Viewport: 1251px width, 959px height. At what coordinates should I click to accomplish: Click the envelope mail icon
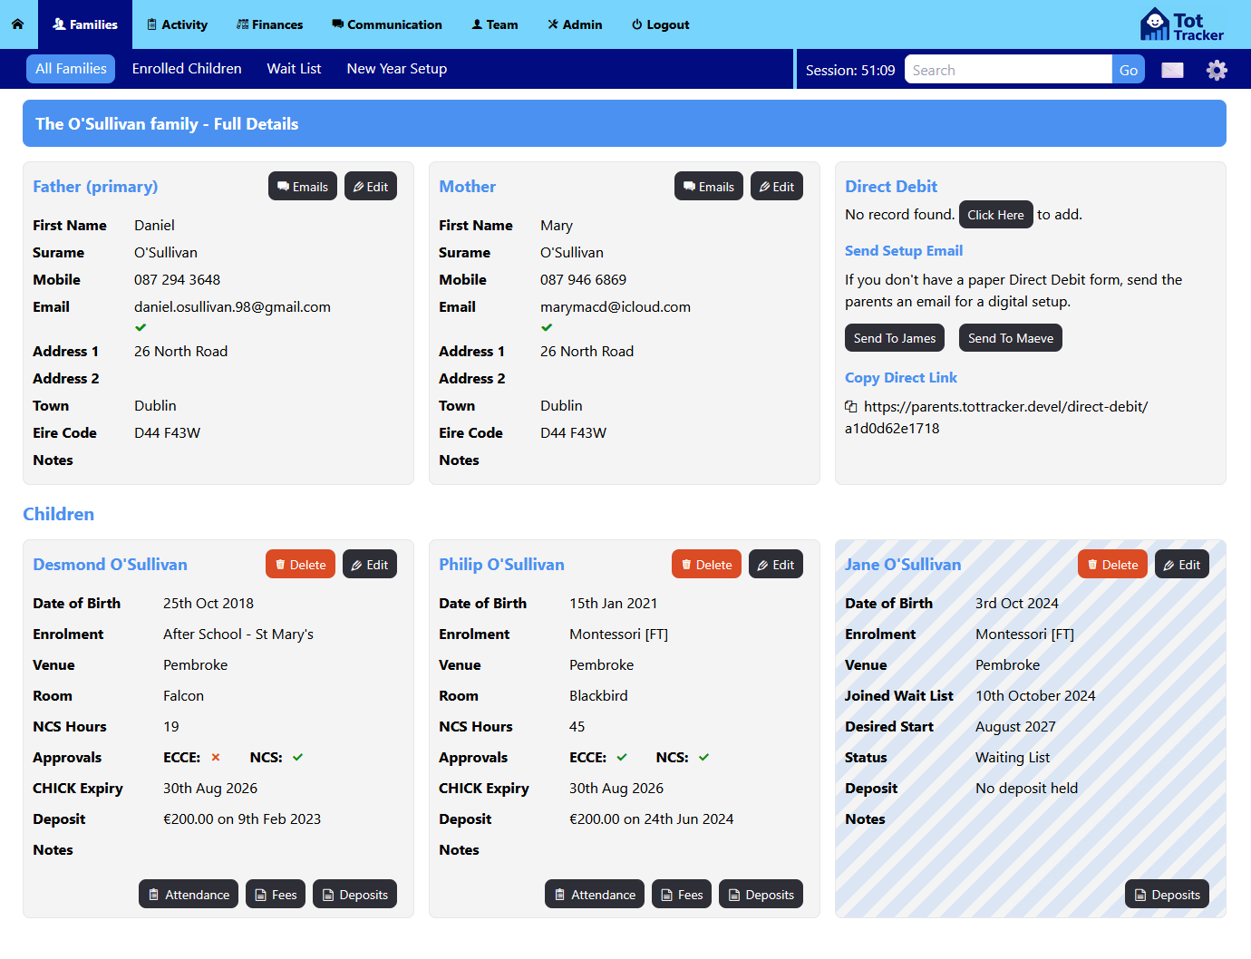pyautogui.click(x=1172, y=70)
